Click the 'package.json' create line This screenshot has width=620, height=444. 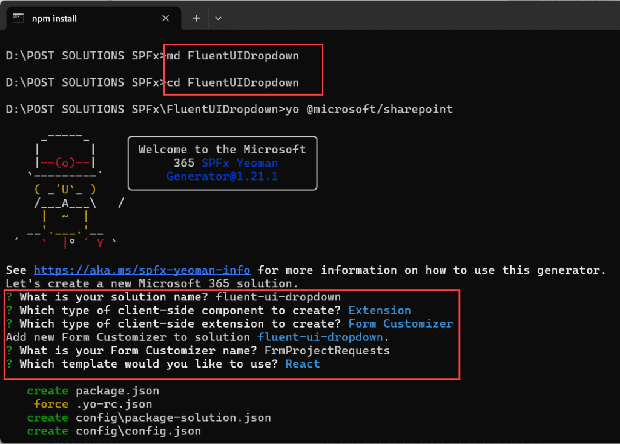click(93, 391)
